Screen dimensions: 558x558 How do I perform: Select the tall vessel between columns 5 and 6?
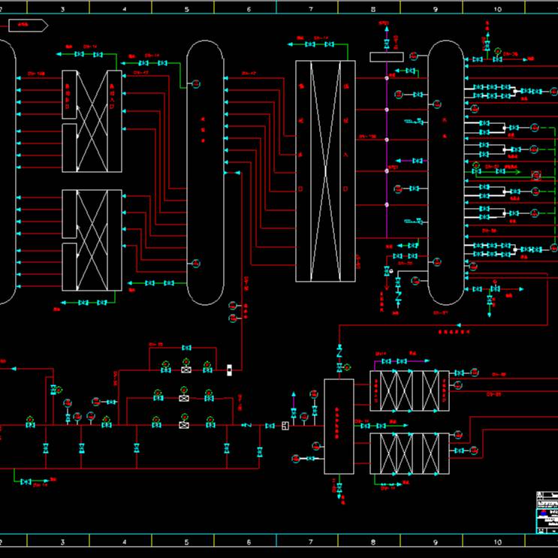tap(205, 173)
